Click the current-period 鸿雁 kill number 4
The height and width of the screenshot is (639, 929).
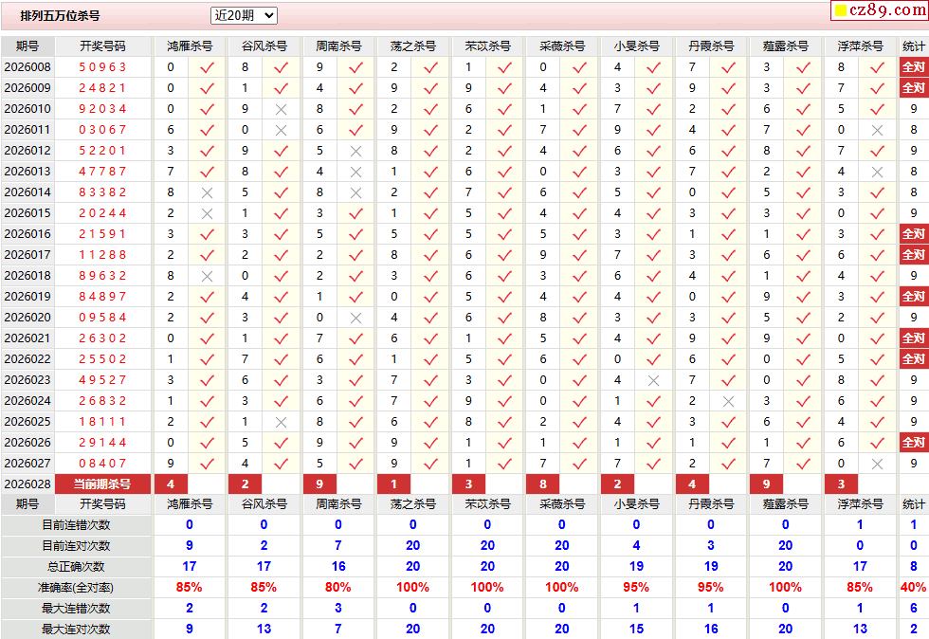click(171, 484)
